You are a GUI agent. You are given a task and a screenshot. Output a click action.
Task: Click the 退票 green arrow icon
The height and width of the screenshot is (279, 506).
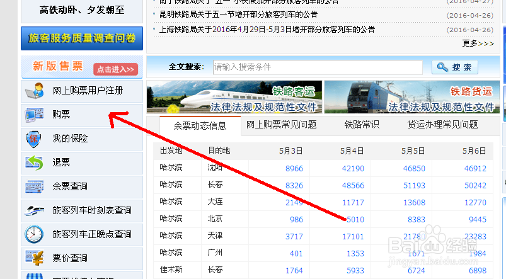tap(34, 162)
